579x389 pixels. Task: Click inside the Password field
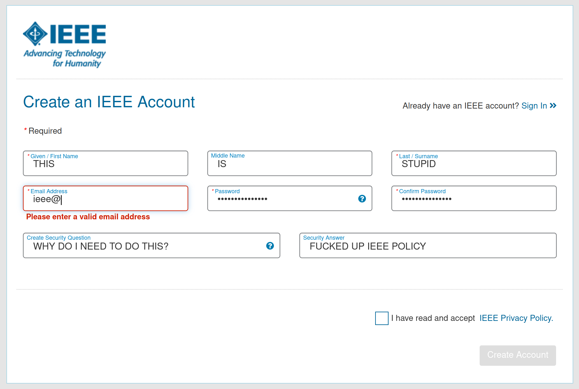coord(289,198)
